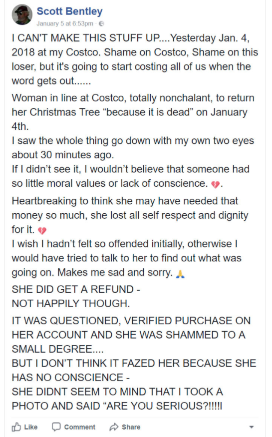Open the Scott Bentley name link

(69, 11)
